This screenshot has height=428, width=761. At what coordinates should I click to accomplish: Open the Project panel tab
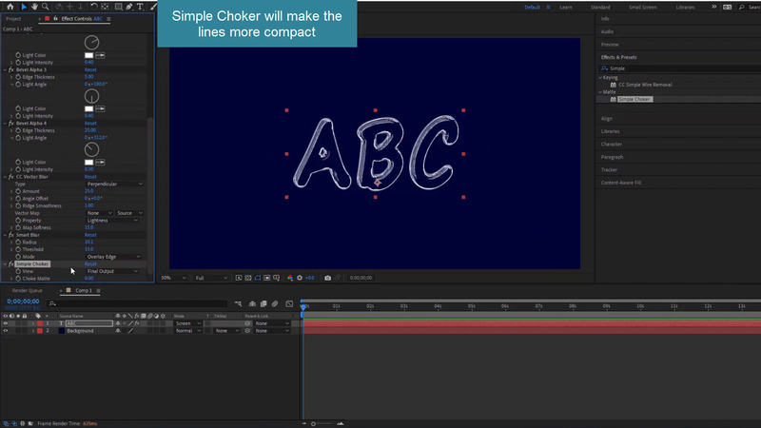click(13, 18)
